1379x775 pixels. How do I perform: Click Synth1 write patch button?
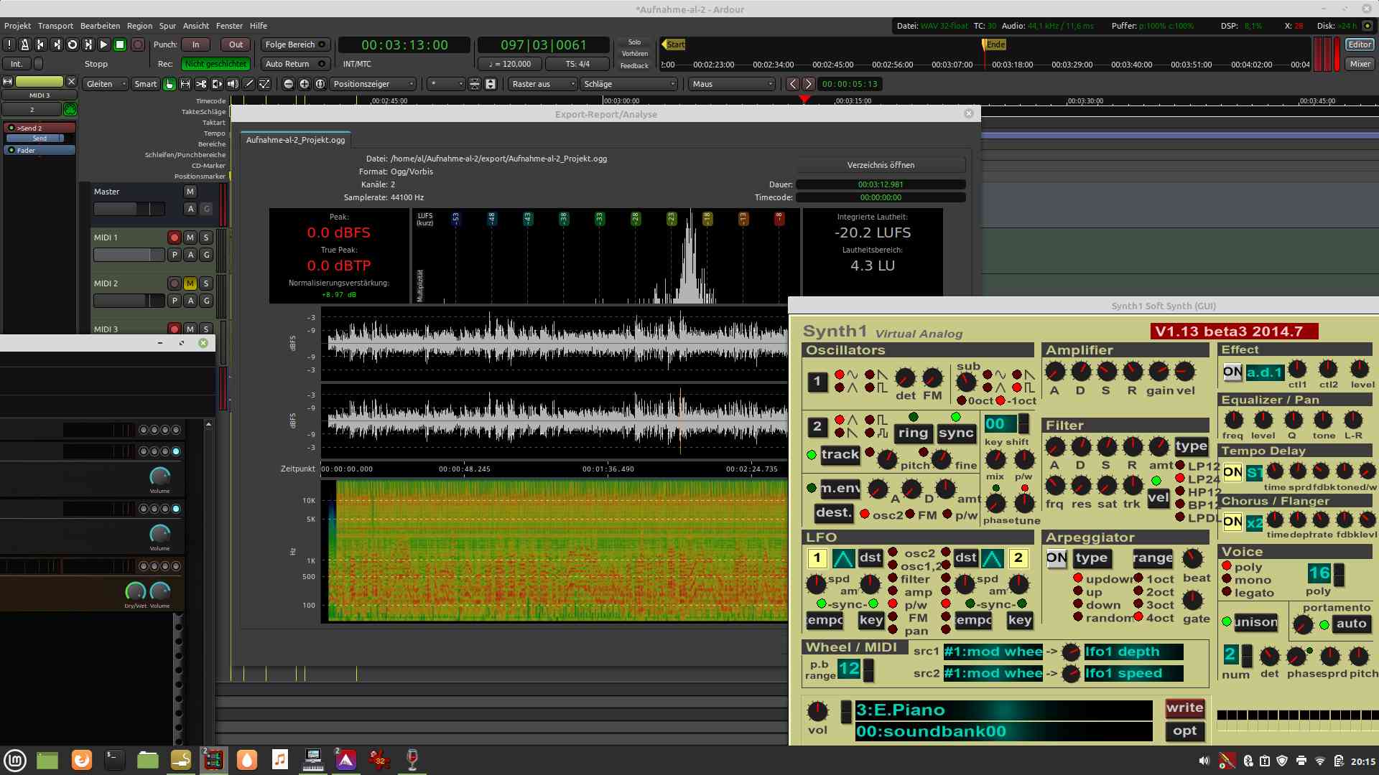(x=1184, y=708)
